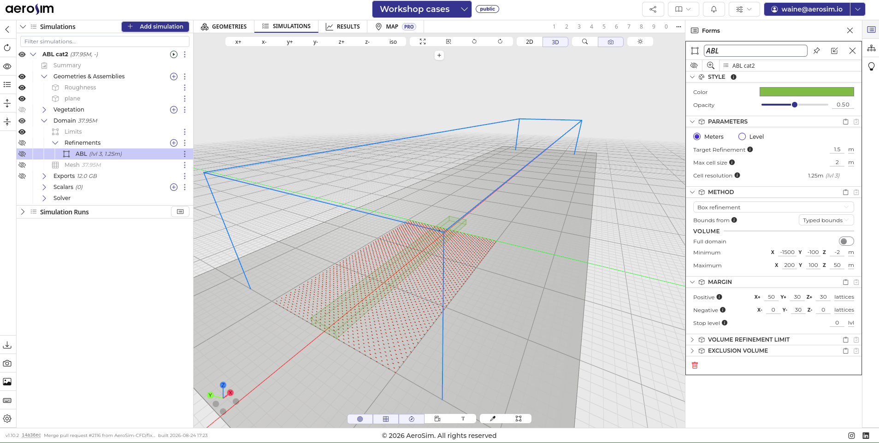Click the Simulation Runs panel icon button
Image resolution: width=879 pixels, height=443 pixels.
point(180,212)
